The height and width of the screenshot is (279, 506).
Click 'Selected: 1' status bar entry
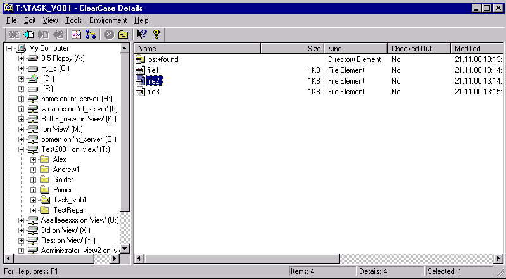point(460,271)
